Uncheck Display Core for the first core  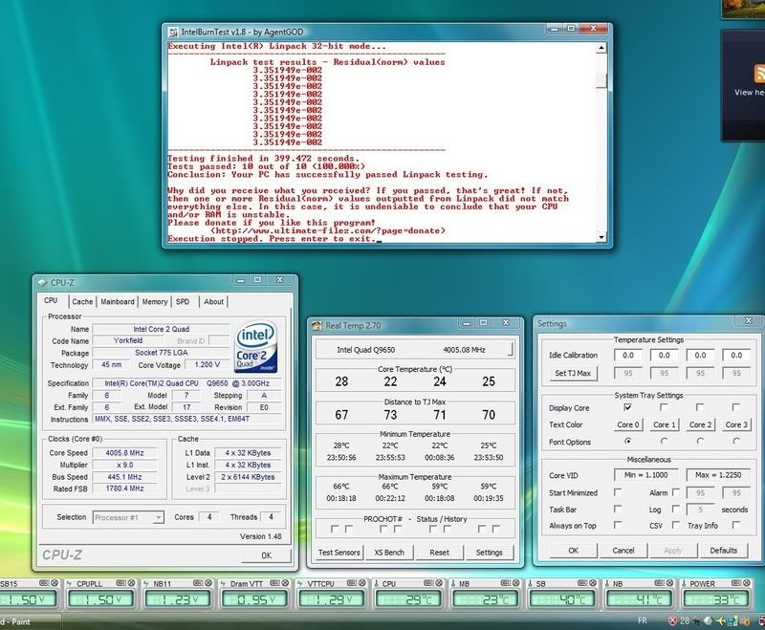click(x=627, y=407)
